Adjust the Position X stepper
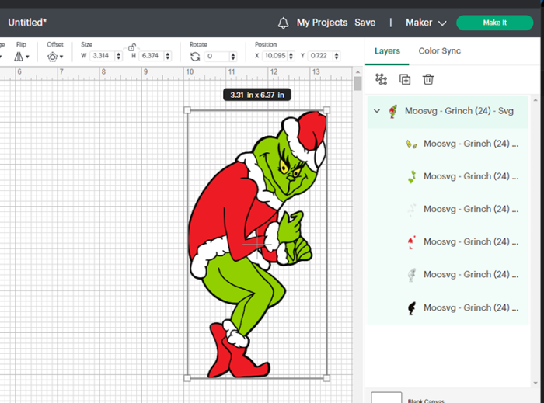The width and height of the screenshot is (544, 403). [291, 56]
